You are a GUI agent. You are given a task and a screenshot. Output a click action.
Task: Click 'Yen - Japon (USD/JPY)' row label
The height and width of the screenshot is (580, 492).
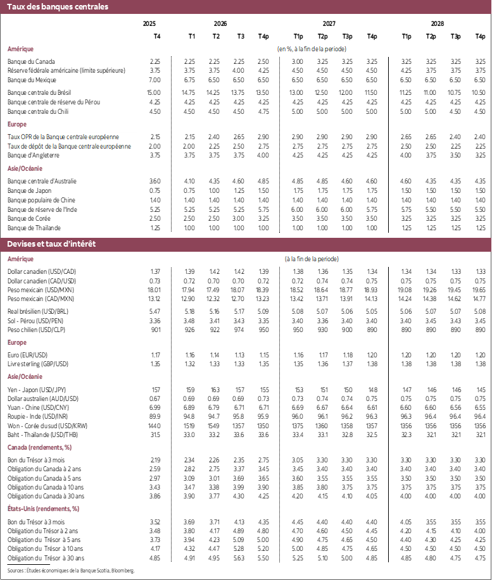click(37, 390)
